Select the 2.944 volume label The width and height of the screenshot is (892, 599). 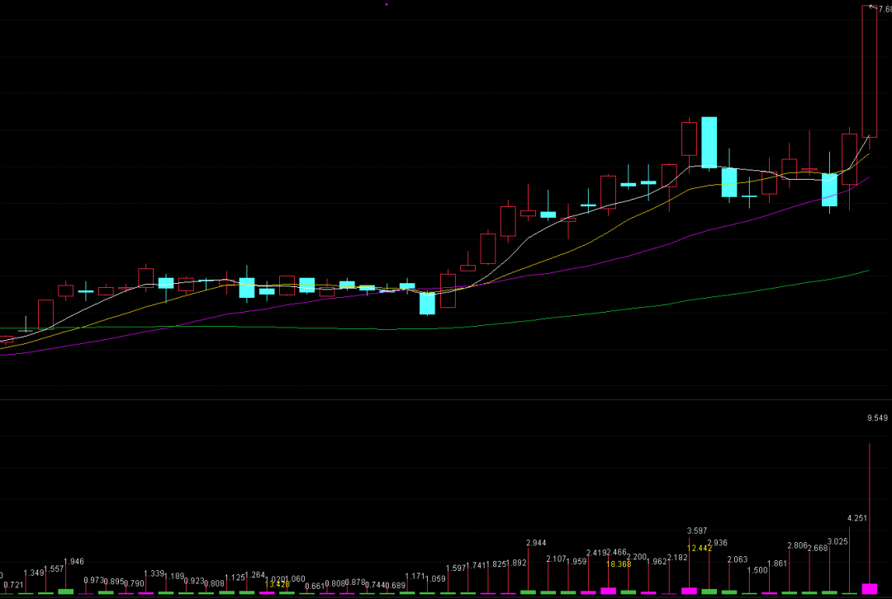(x=537, y=543)
